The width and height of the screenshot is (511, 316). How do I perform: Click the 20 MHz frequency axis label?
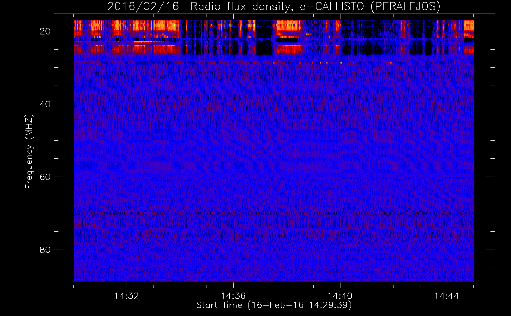pyautogui.click(x=45, y=31)
